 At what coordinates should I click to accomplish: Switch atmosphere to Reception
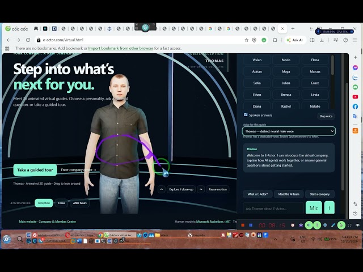pyautogui.click(x=44, y=203)
